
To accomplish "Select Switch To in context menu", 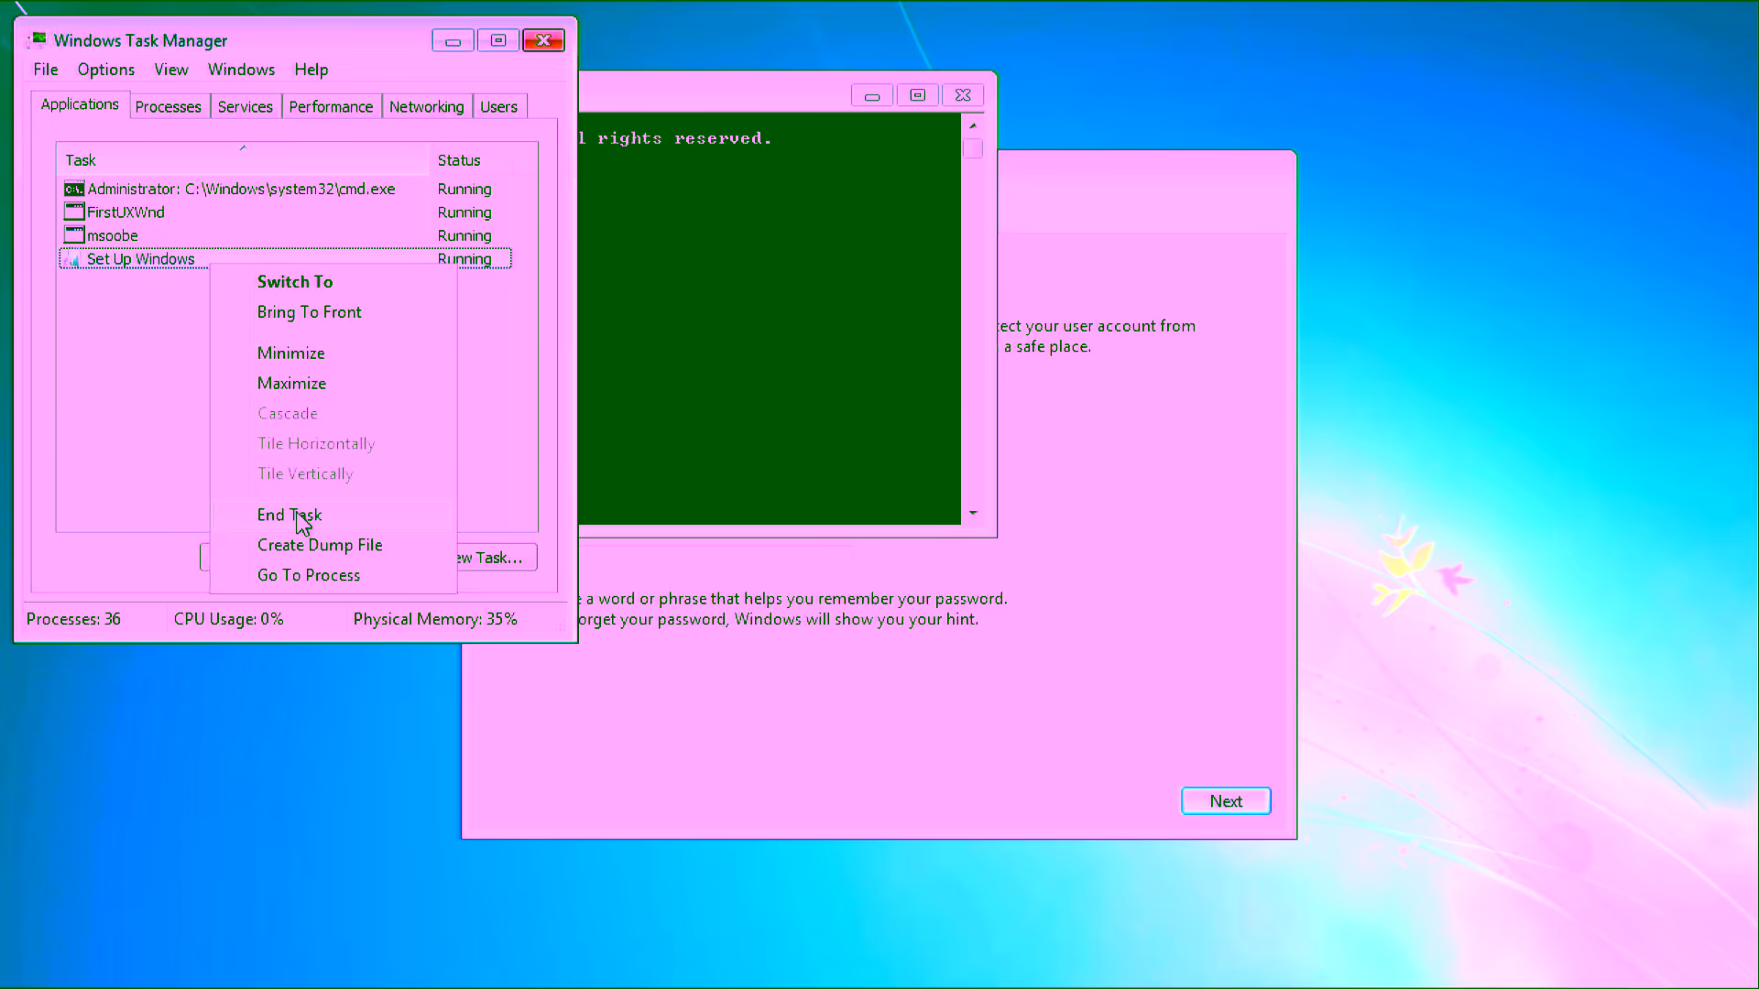I will tap(295, 282).
